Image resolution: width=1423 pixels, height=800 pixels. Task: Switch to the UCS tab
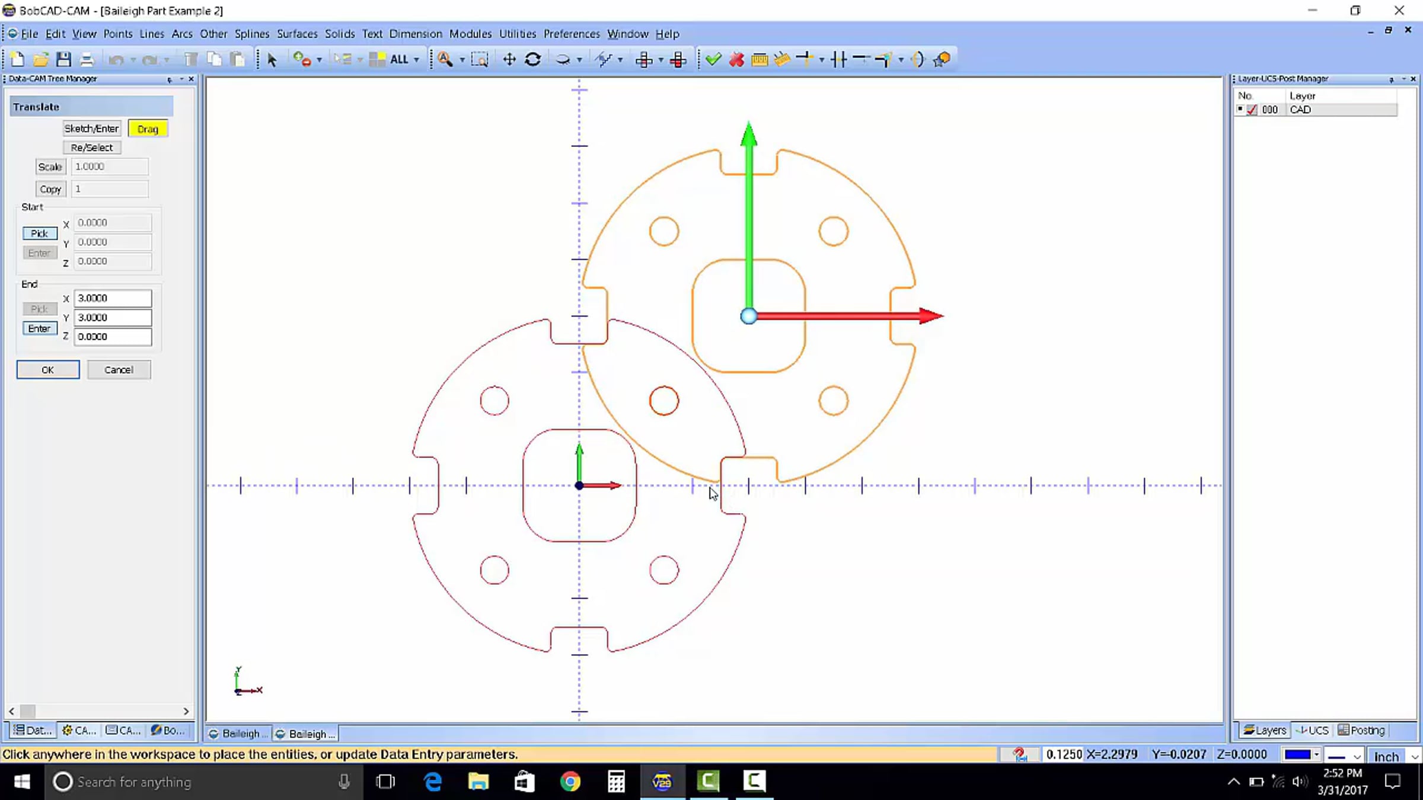1312,730
